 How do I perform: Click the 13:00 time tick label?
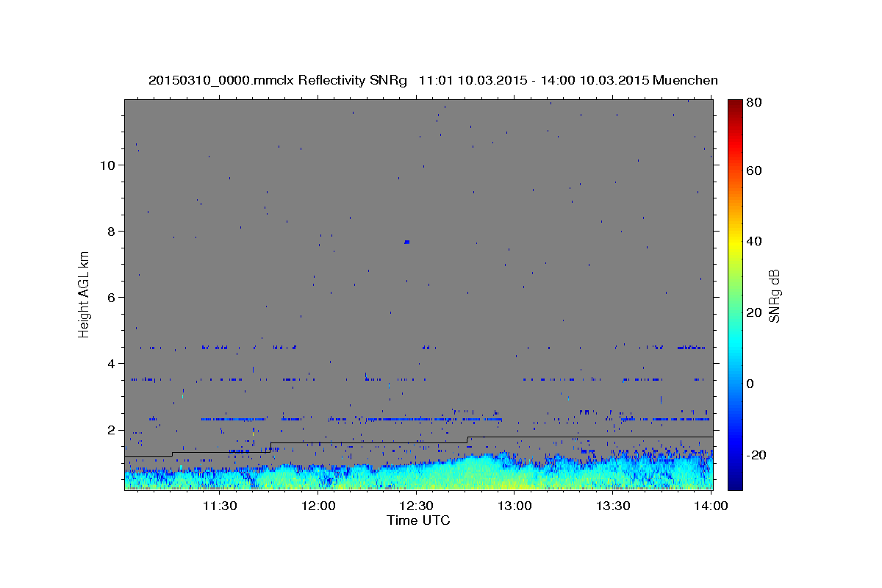514,506
